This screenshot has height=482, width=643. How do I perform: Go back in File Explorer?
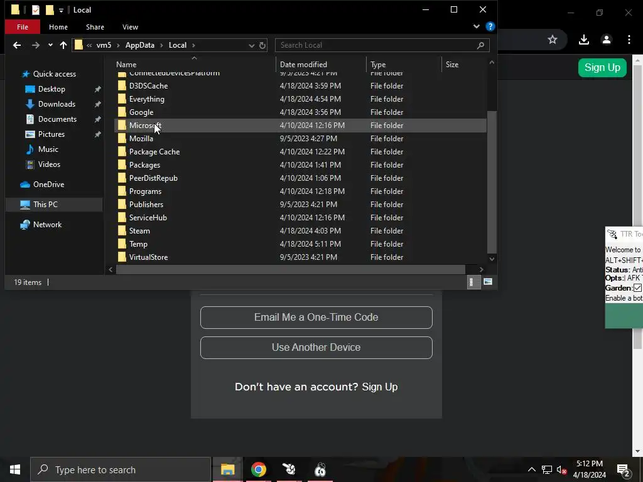(17, 45)
